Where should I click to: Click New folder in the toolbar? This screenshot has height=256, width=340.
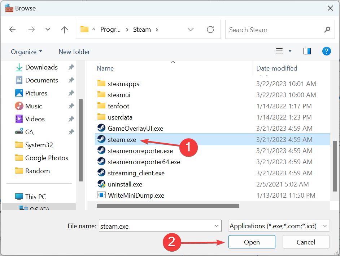click(74, 52)
